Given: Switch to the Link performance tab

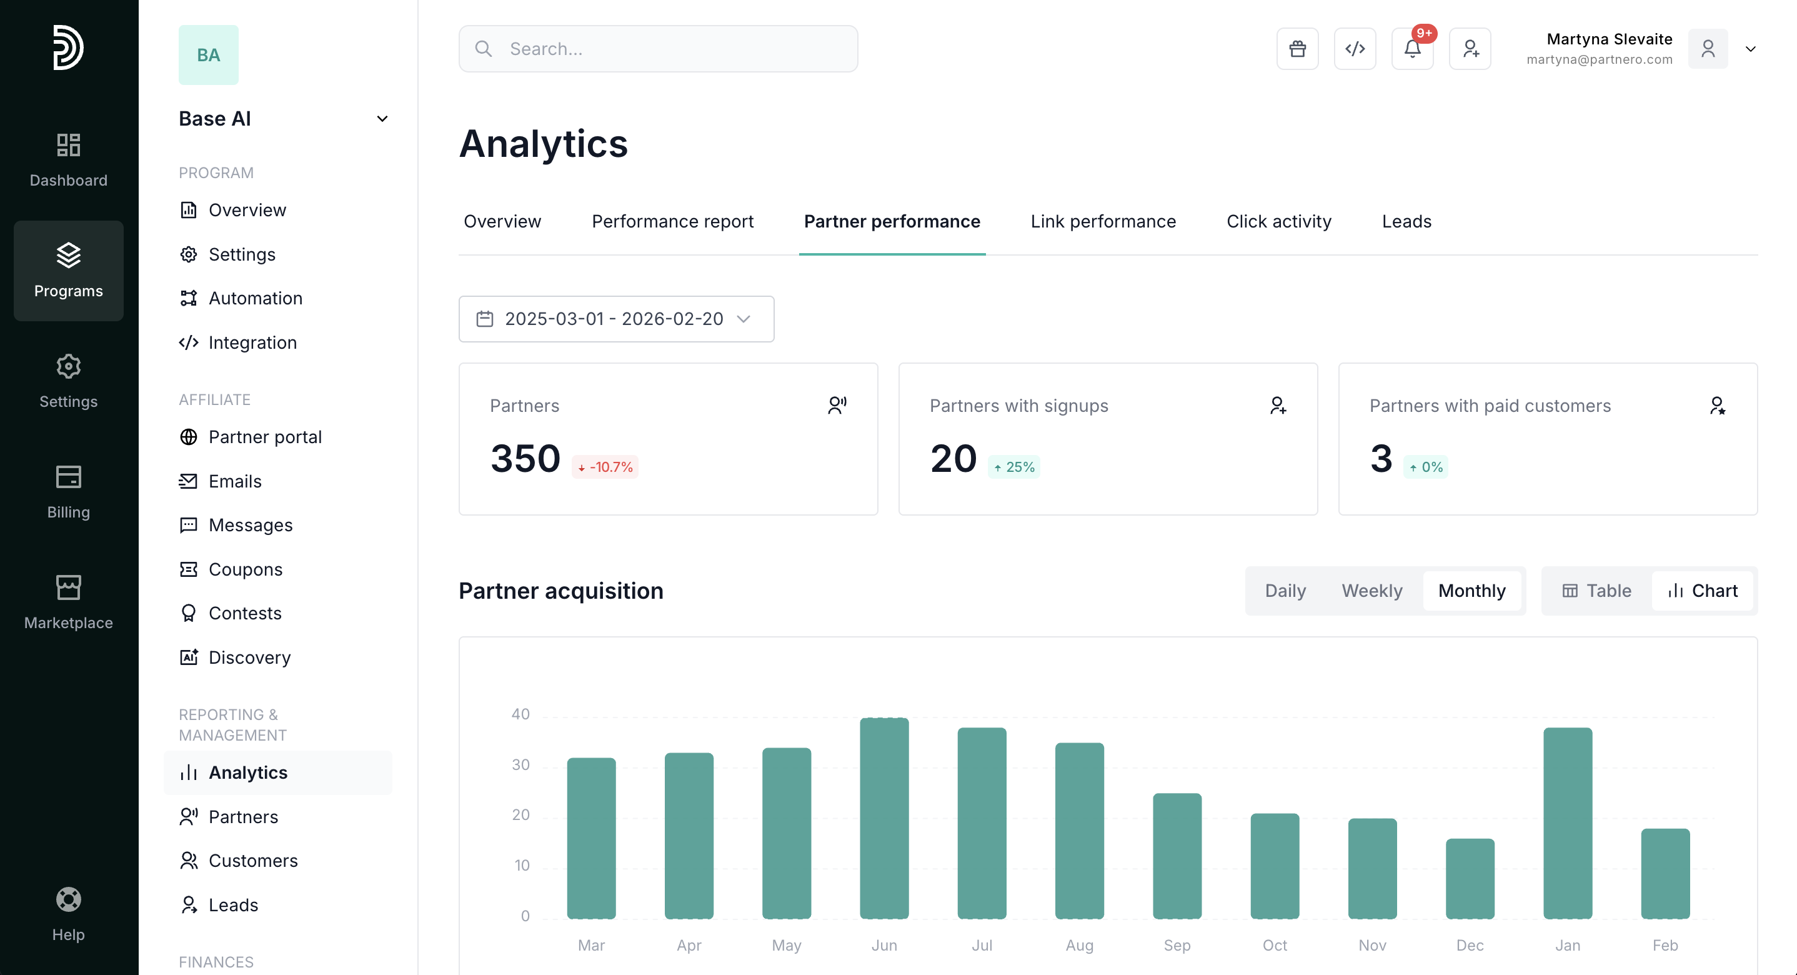Looking at the screenshot, I should [x=1103, y=221].
